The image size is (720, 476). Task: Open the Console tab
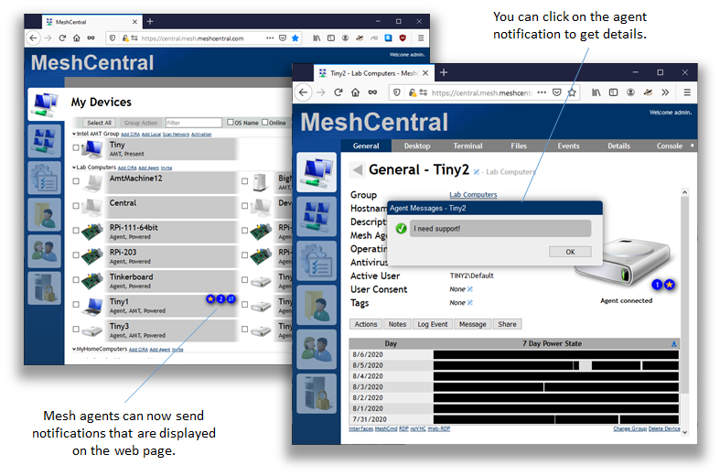(x=669, y=146)
